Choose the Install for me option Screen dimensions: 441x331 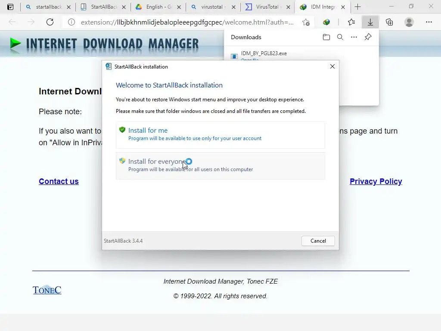tap(220, 135)
